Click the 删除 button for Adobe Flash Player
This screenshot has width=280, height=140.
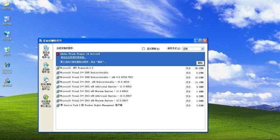pos(200,63)
